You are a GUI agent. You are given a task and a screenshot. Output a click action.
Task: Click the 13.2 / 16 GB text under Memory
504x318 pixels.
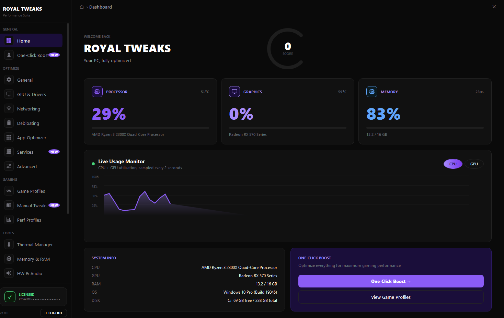click(x=377, y=134)
